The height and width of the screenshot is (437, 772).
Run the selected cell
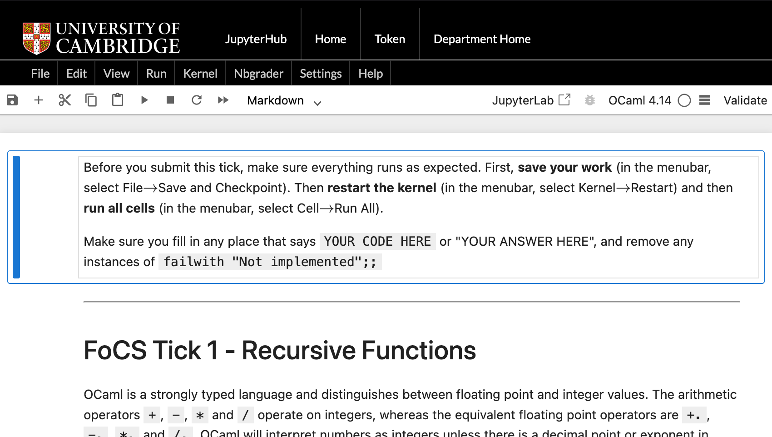(144, 100)
